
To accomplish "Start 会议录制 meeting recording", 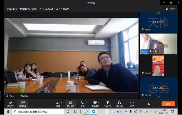I will [95, 104].
